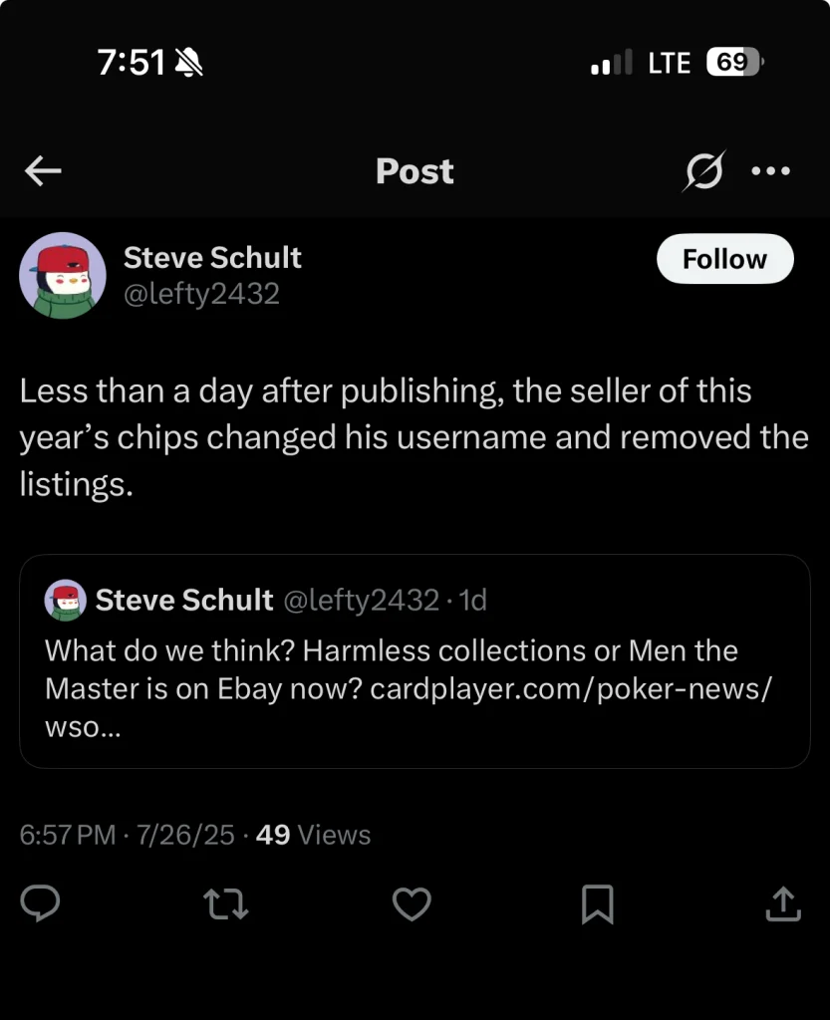Like the post with heart icon
Image resolution: width=830 pixels, height=1020 pixels.
pos(411,903)
